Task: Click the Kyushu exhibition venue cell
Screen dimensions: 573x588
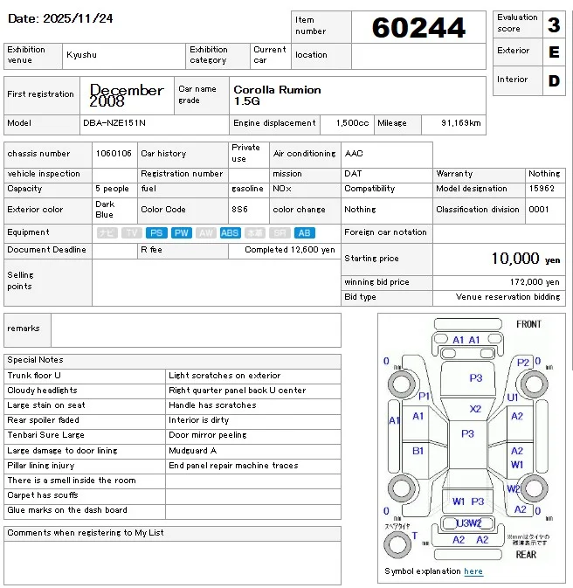Action: 124,55
